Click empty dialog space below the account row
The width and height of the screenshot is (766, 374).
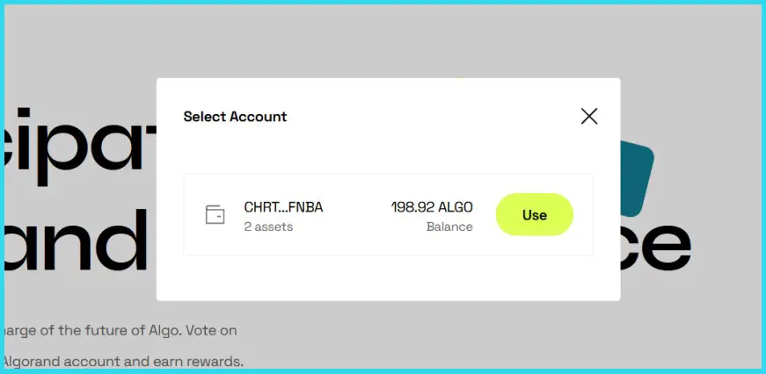point(387,278)
